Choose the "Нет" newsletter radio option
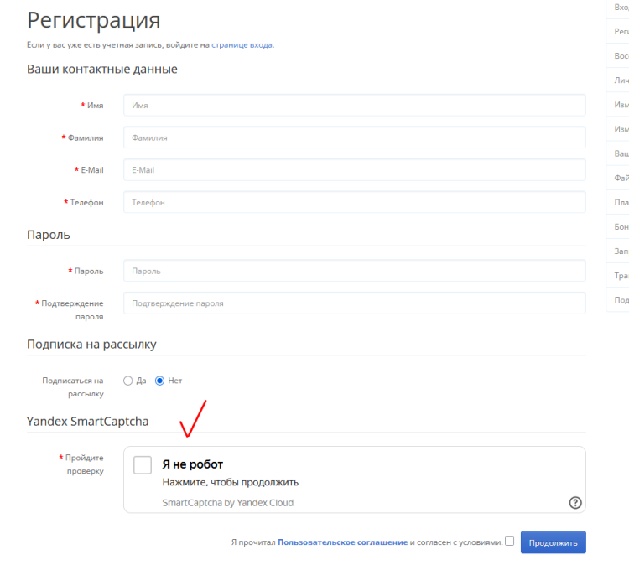 click(x=160, y=381)
